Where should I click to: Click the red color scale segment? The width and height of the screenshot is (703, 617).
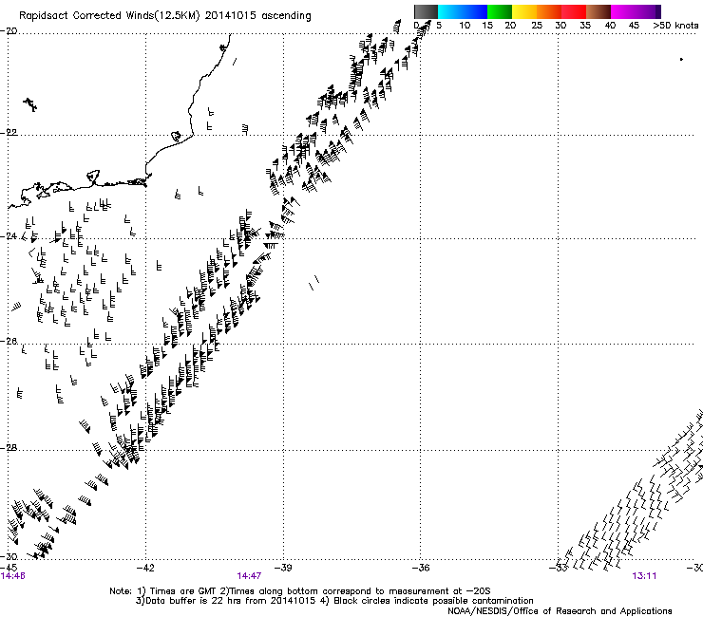point(574,11)
